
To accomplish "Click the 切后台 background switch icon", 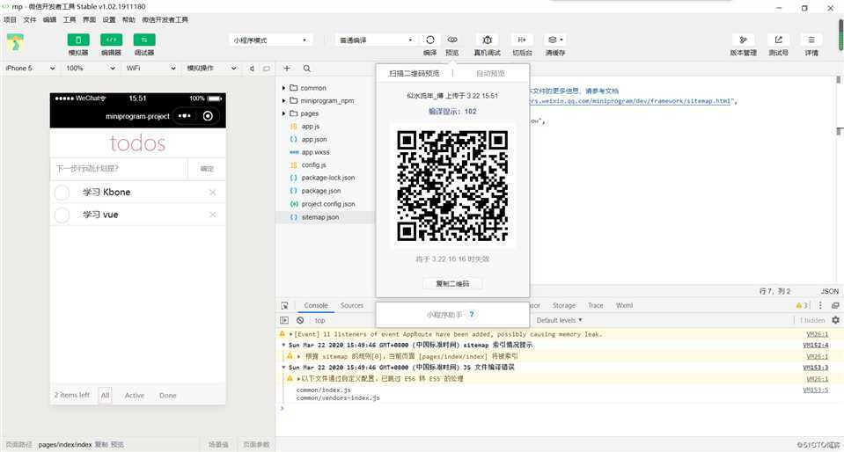I will click(x=522, y=40).
